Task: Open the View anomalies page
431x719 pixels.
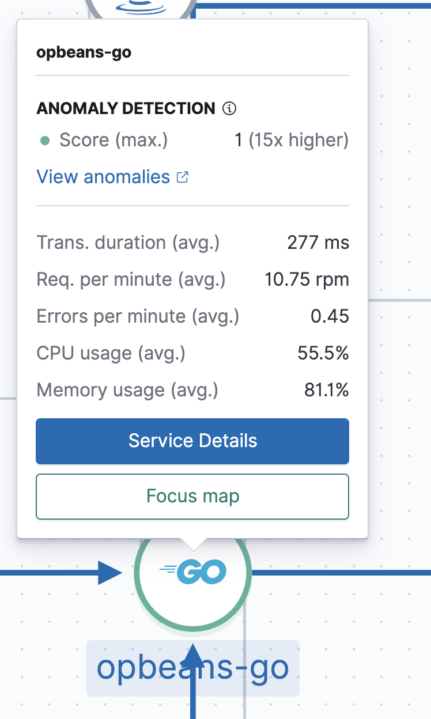Action: pos(104,177)
